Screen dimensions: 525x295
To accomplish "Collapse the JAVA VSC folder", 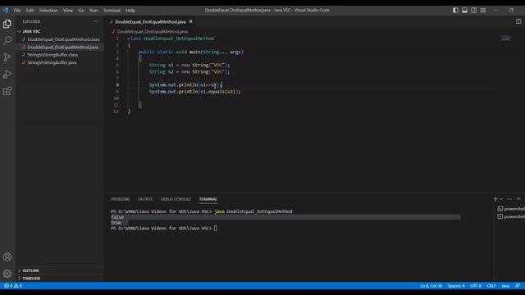I will coord(31,31).
